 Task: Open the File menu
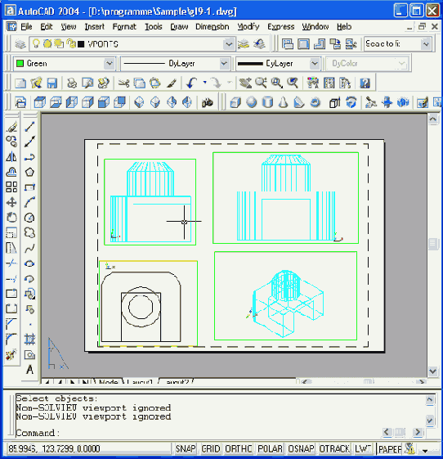(x=26, y=27)
